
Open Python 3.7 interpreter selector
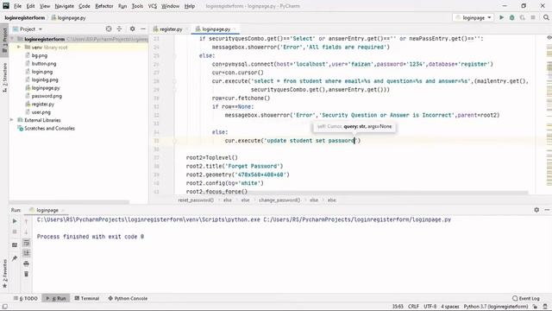[496, 307]
